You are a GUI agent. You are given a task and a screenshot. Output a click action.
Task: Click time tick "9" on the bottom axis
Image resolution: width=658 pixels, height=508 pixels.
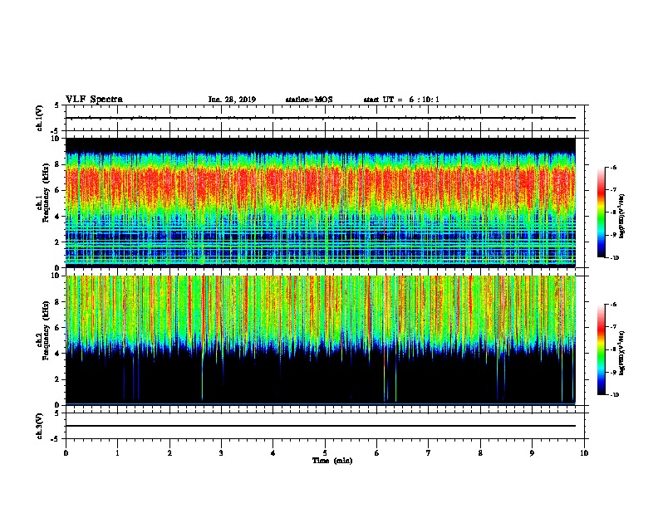click(532, 453)
